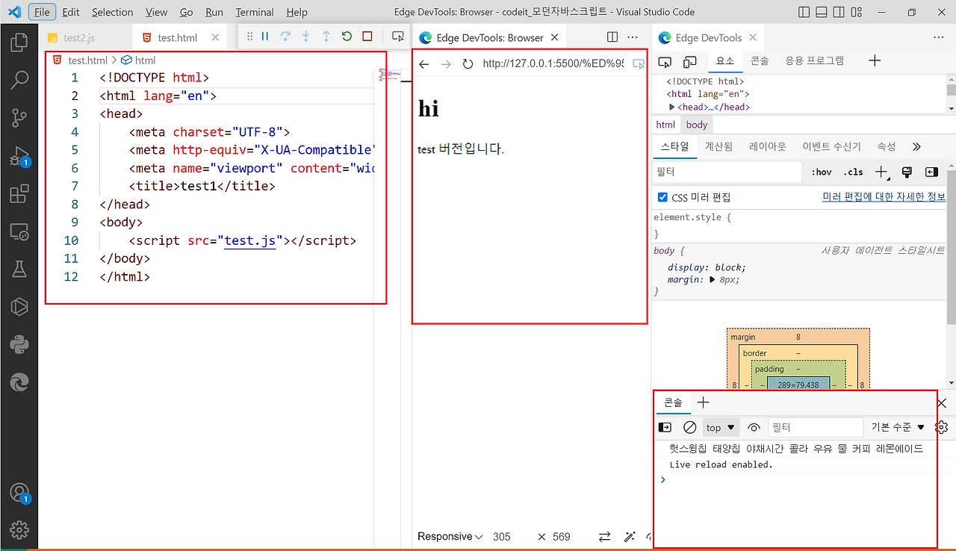Image resolution: width=956 pixels, height=551 pixels.
Task: Click Step Over in the debug toolbar
Action: [x=286, y=37]
